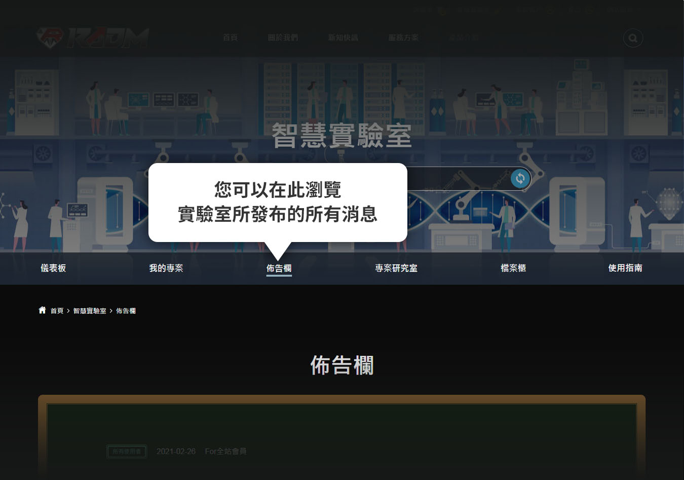
Task: Click the white tooltip about browsing messages
Action: tap(278, 203)
